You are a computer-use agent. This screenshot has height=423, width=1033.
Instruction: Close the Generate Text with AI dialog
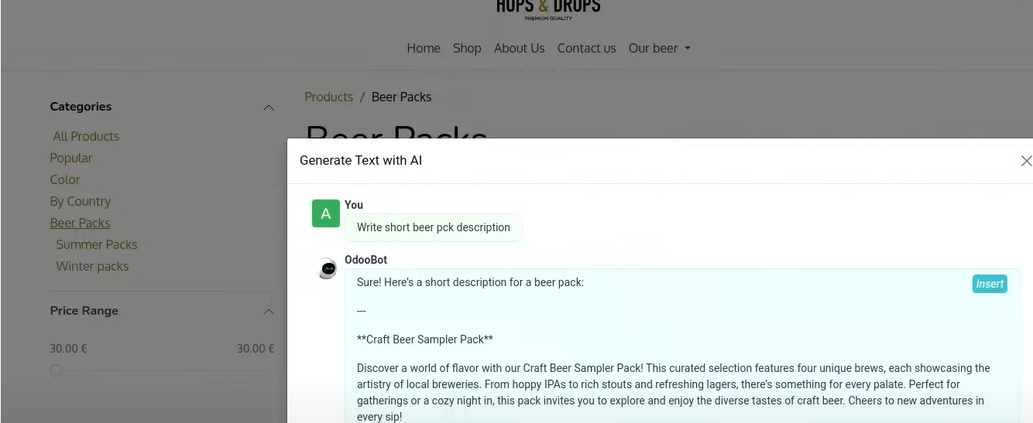[x=1026, y=161]
